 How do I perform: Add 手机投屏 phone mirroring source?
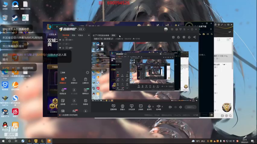pyautogui.click(x=132, y=107)
